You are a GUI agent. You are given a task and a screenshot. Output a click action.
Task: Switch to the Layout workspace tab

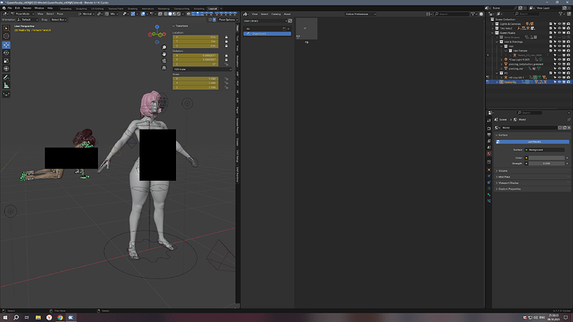pyautogui.click(x=213, y=8)
